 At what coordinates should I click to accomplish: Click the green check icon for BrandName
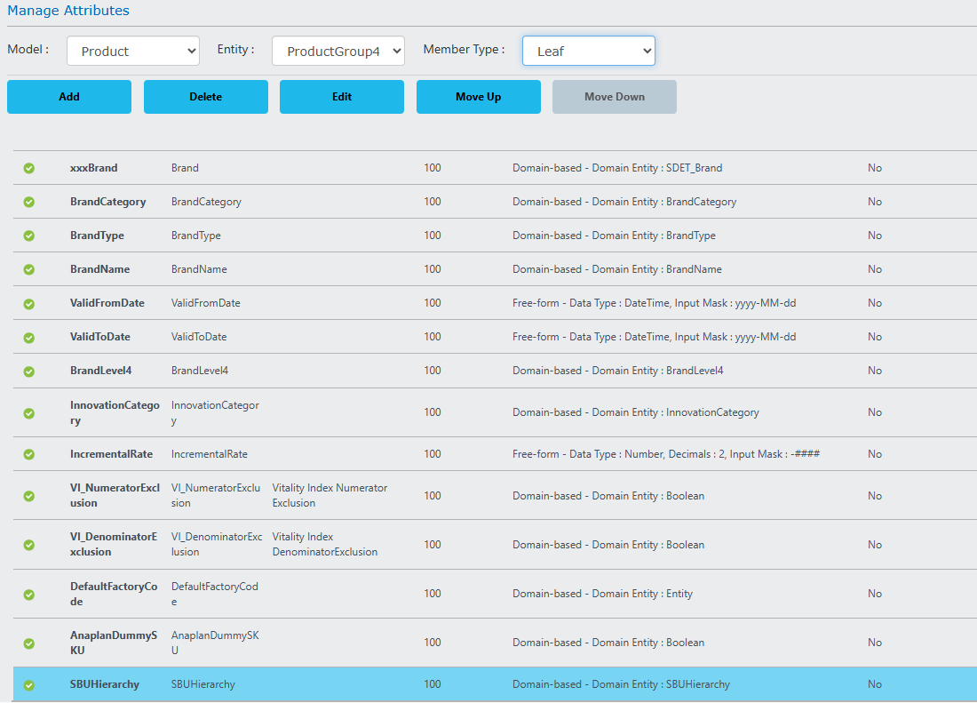28,269
